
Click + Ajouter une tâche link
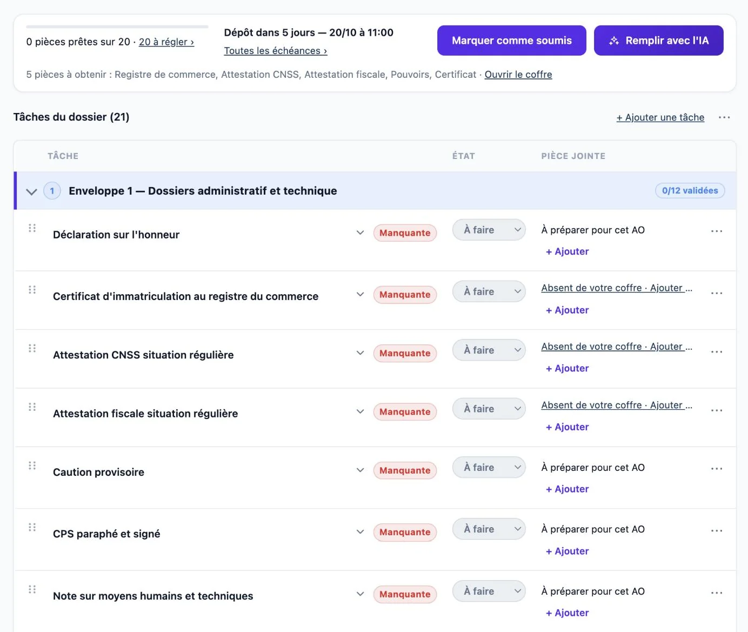coord(660,117)
